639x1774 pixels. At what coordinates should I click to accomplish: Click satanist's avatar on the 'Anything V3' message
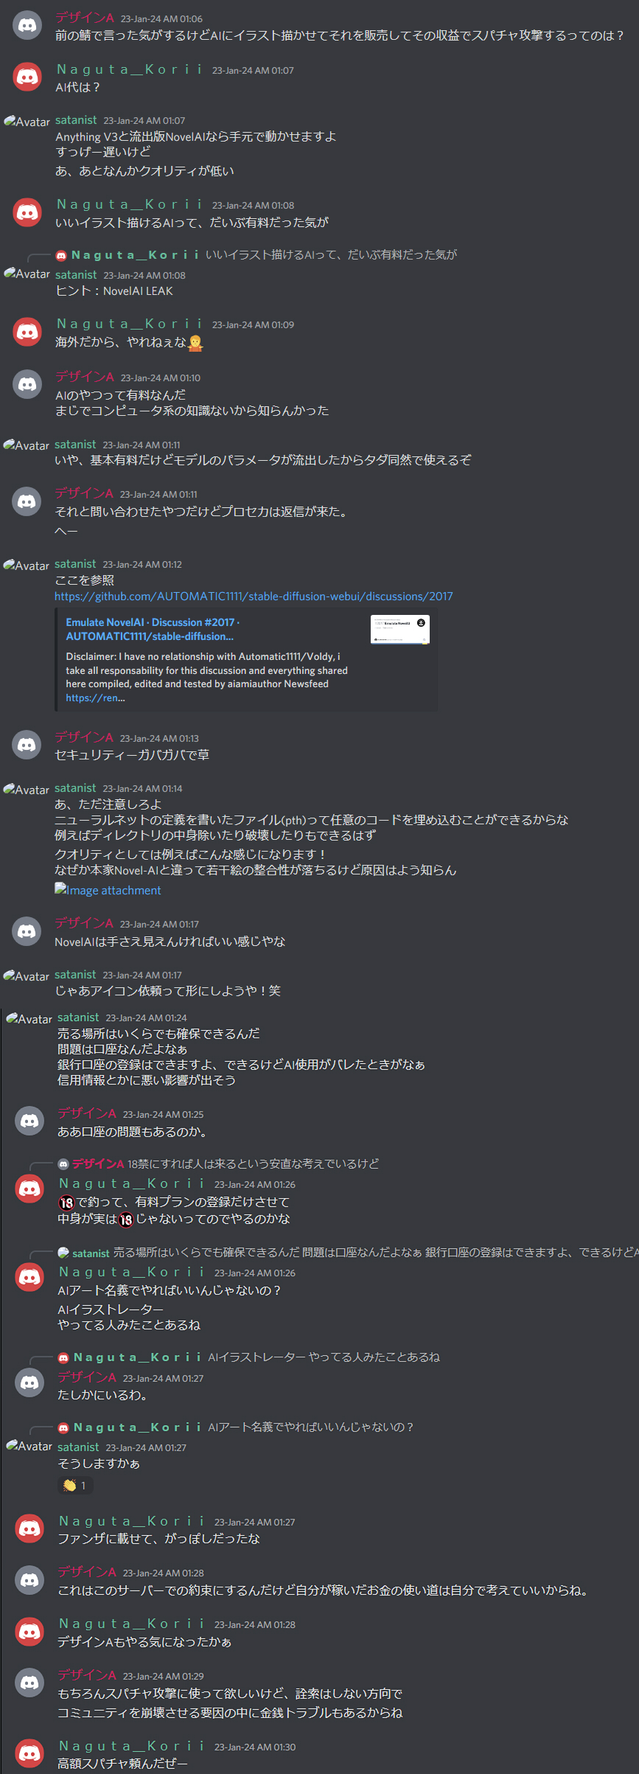click(x=27, y=122)
